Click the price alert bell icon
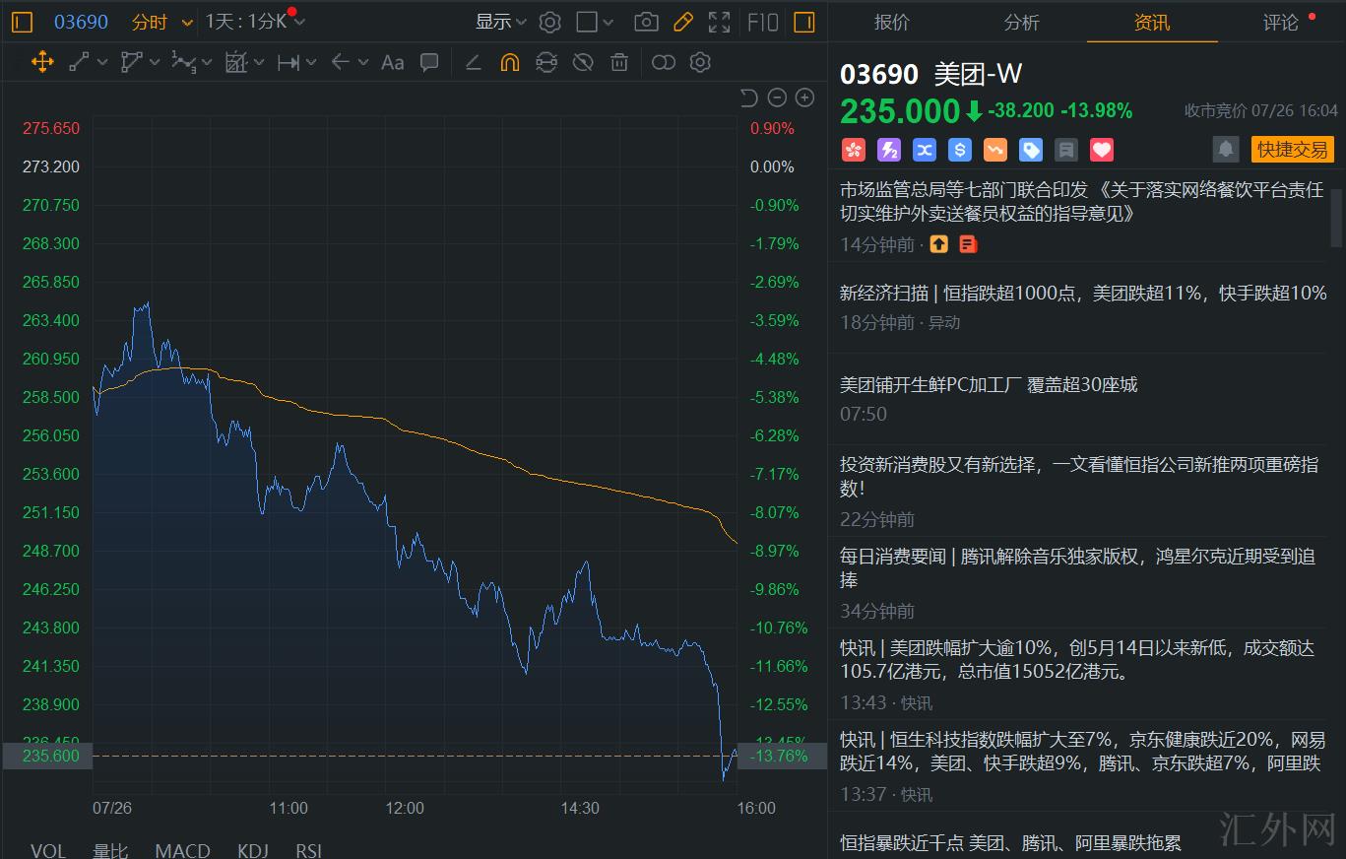 click(1226, 149)
